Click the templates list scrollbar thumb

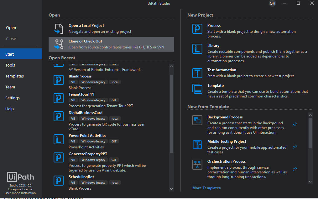310,133
